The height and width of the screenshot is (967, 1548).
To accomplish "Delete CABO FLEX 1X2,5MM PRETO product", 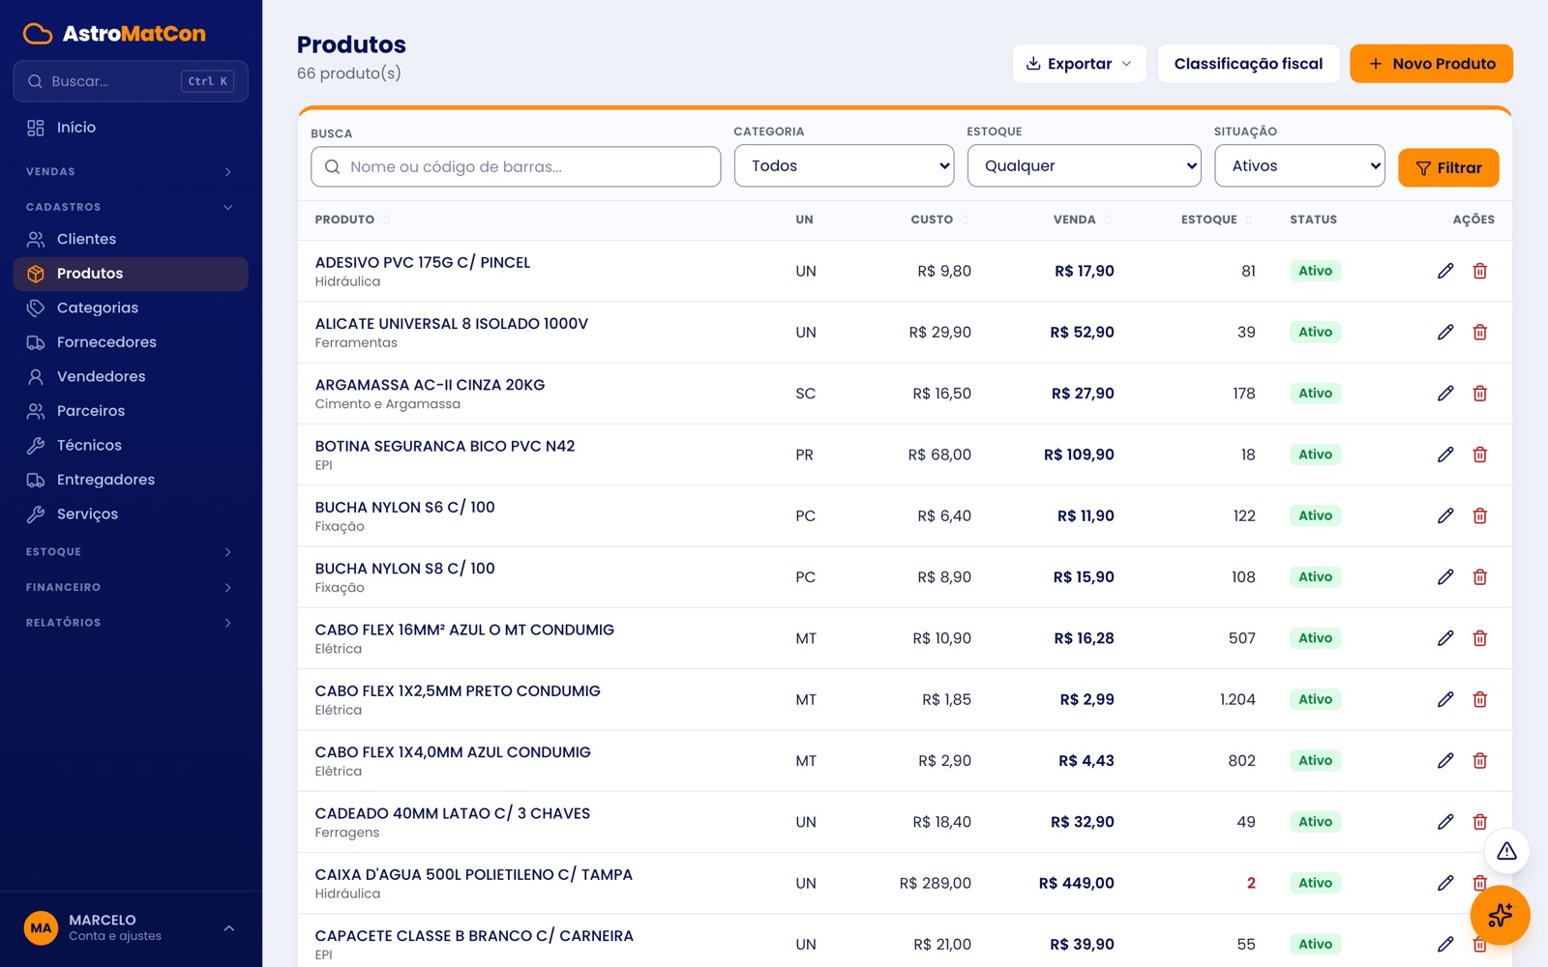I will point(1479,699).
